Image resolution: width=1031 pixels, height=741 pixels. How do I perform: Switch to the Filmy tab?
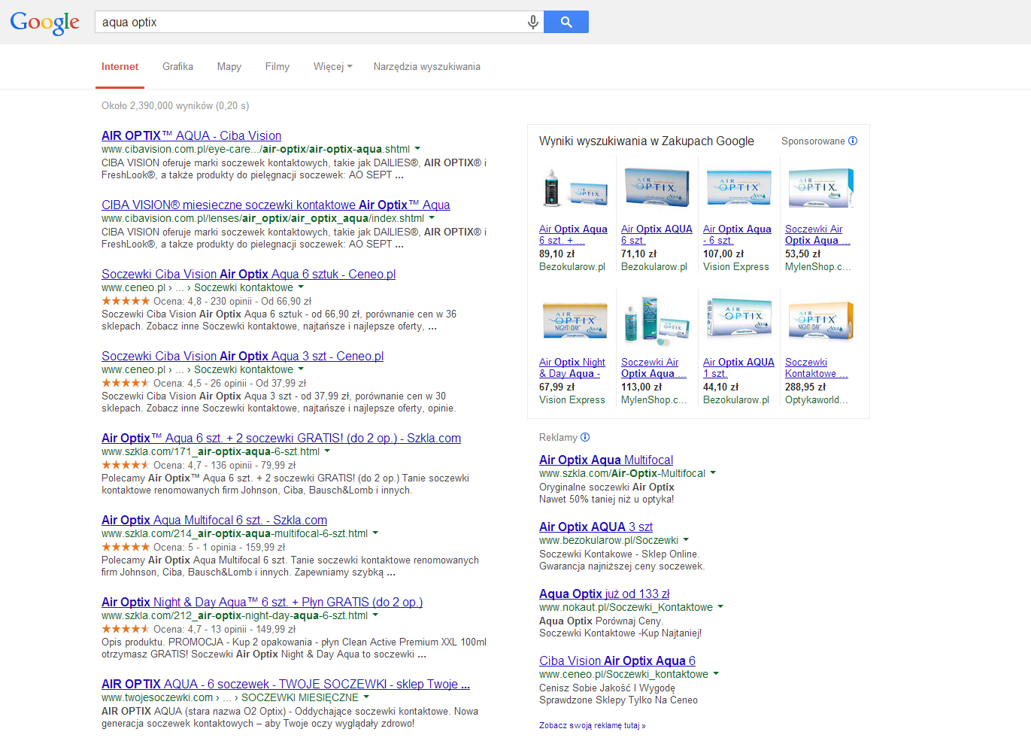[277, 67]
